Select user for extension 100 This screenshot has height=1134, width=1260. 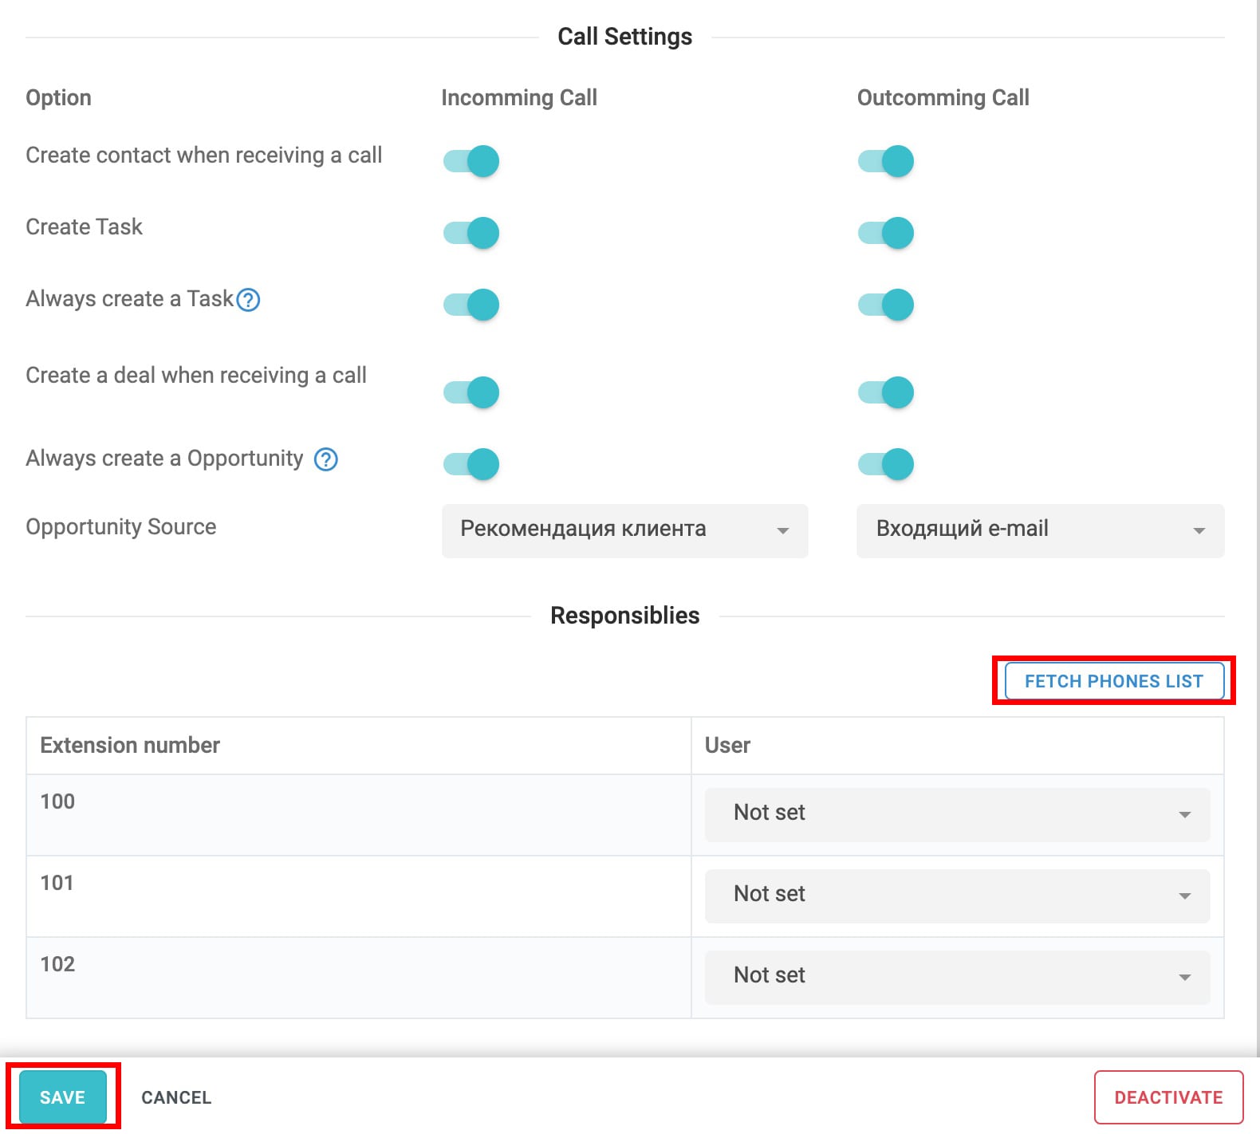tap(957, 814)
